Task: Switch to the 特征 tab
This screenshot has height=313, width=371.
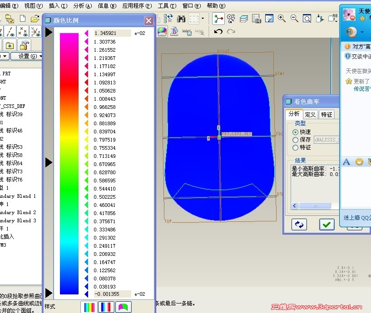Action: coord(326,115)
